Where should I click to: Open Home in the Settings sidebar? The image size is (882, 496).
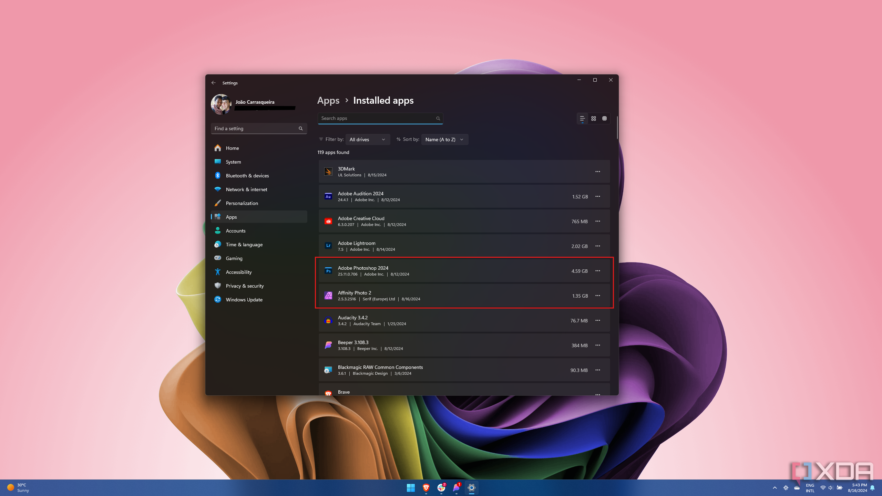pos(259,148)
